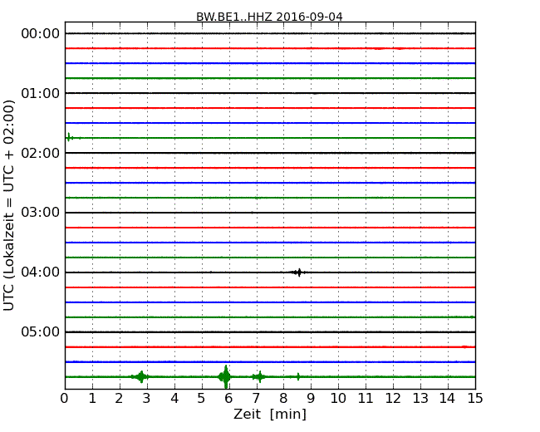Screen dimensions: 540x432
Task: Click x-axis tick label 6
Action: click(228, 399)
